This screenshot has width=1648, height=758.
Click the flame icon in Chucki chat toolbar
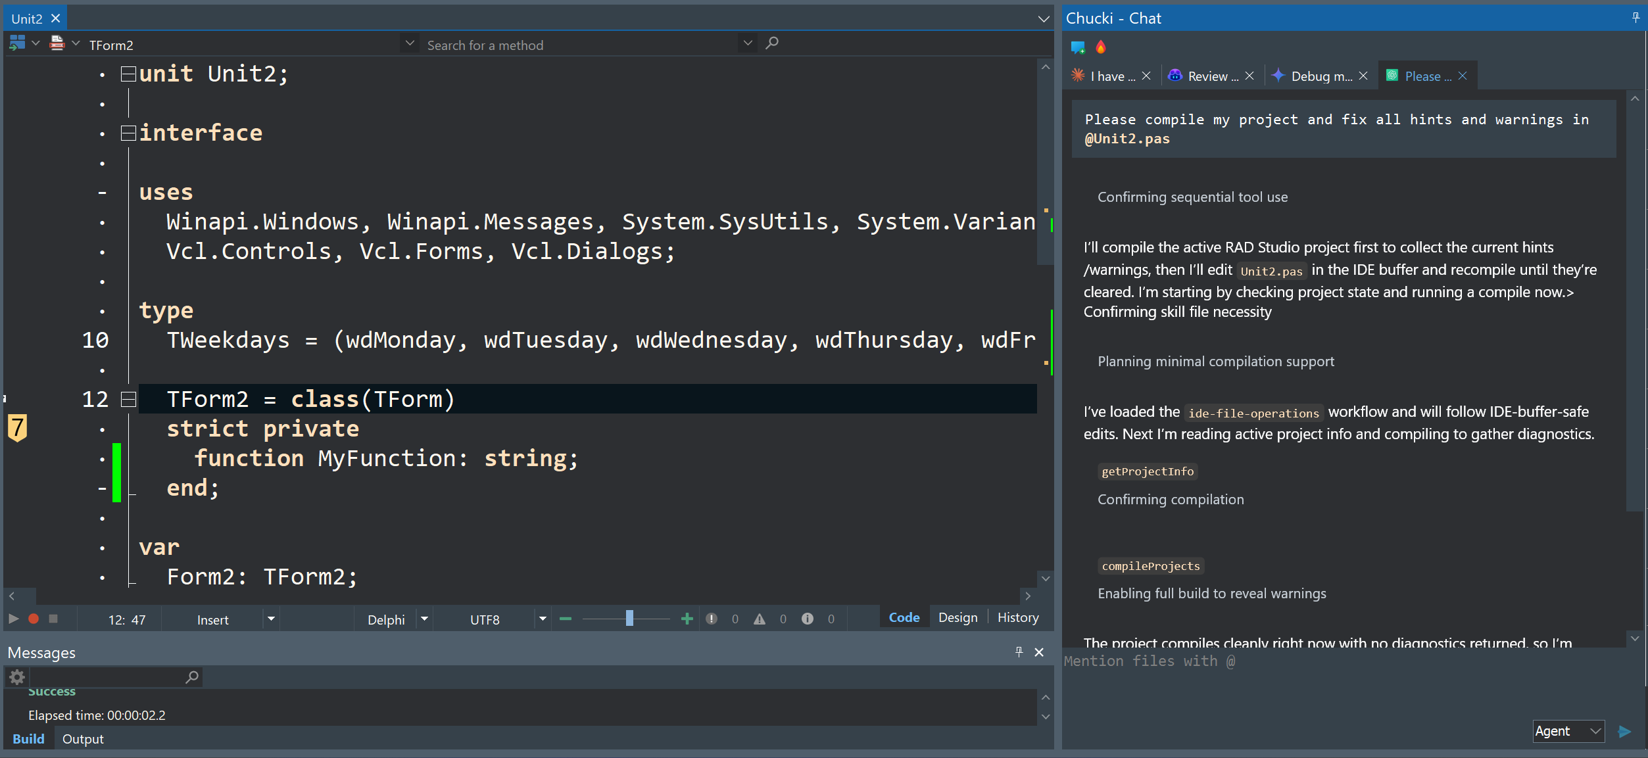pos(1101,47)
